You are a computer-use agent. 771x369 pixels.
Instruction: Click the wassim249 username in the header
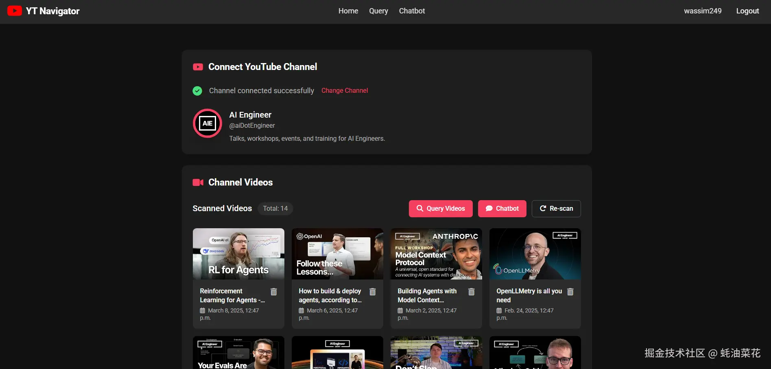pos(703,11)
